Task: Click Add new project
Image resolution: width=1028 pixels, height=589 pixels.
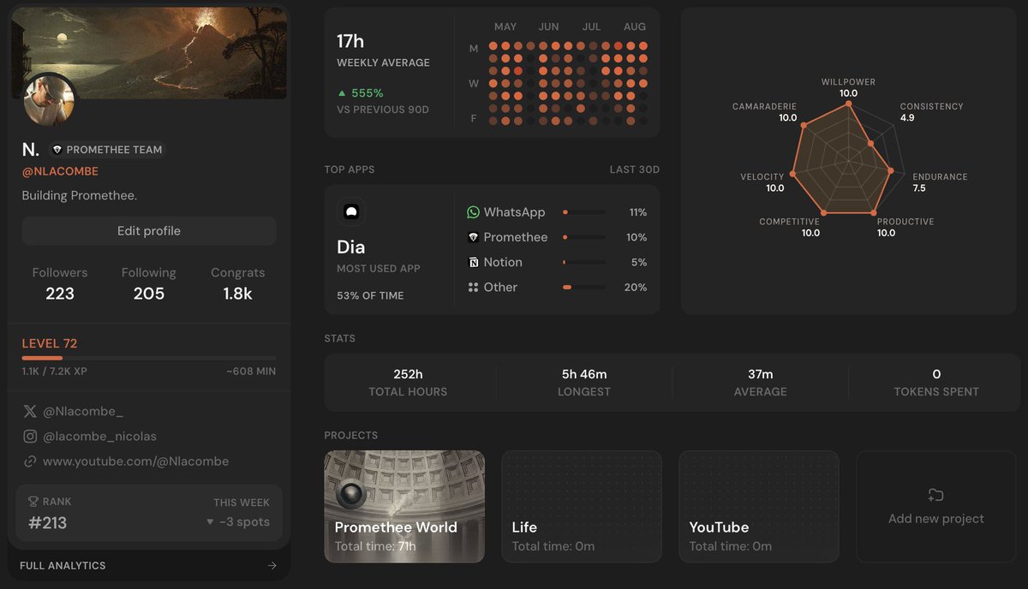Action: click(x=936, y=507)
